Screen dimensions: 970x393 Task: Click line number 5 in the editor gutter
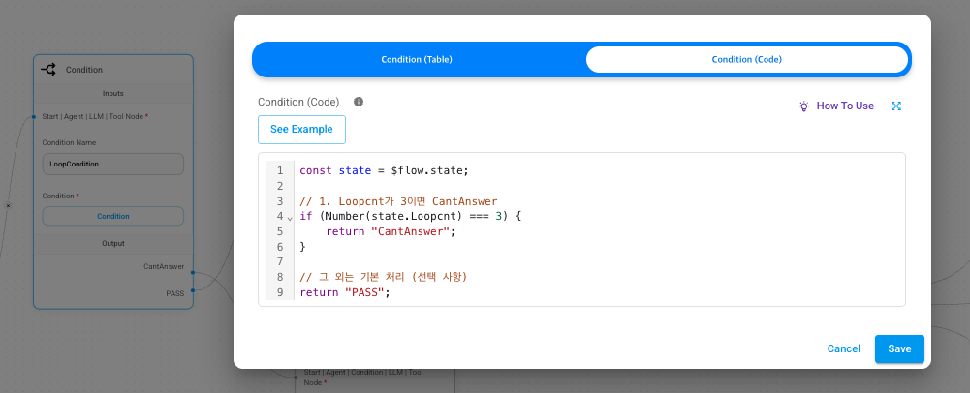pyautogui.click(x=280, y=231)
